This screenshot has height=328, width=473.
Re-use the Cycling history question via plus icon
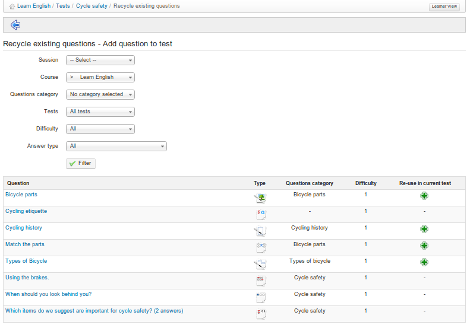point(424,229)
